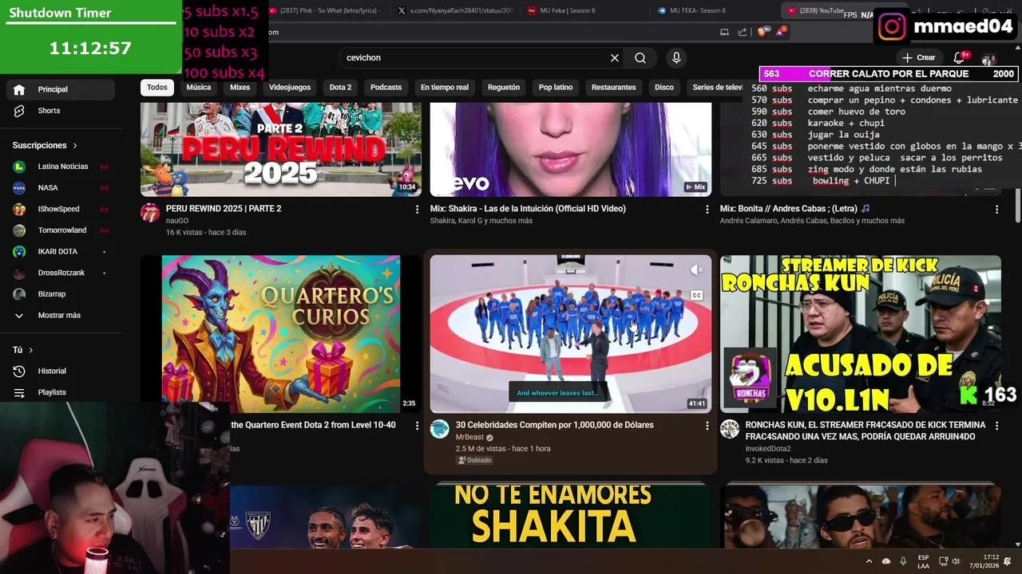The height and width of the screenshot is (574, 1022).
Task: Start voice search with microphone
Action: tap(676, 58)
